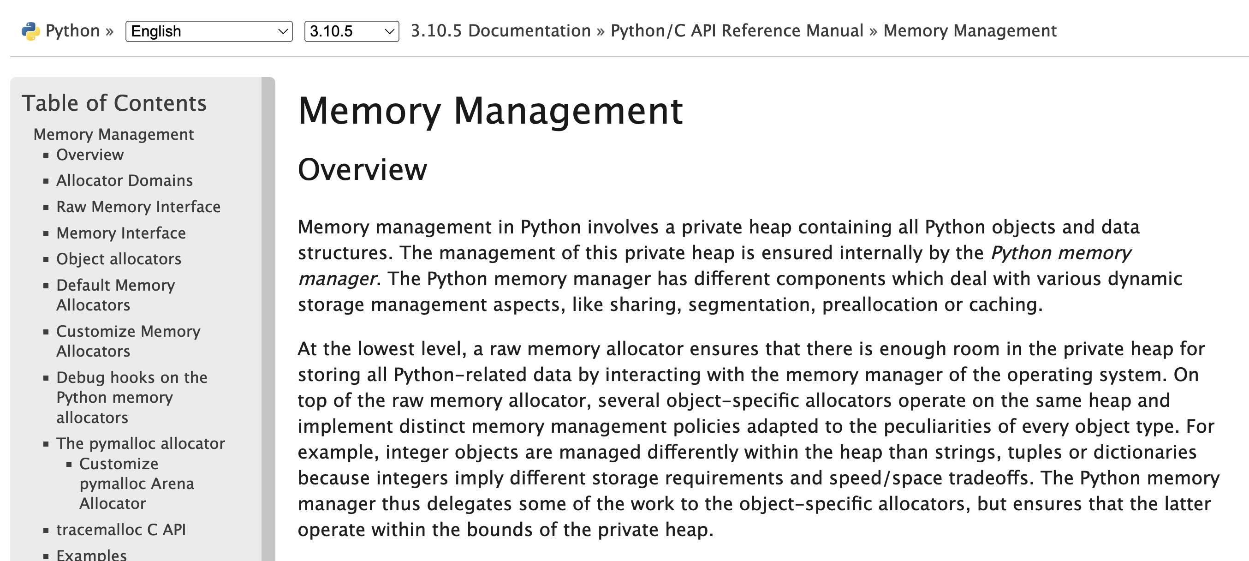
Task: Open the Debug hooks sidebar entry
Action: (131, 397)
